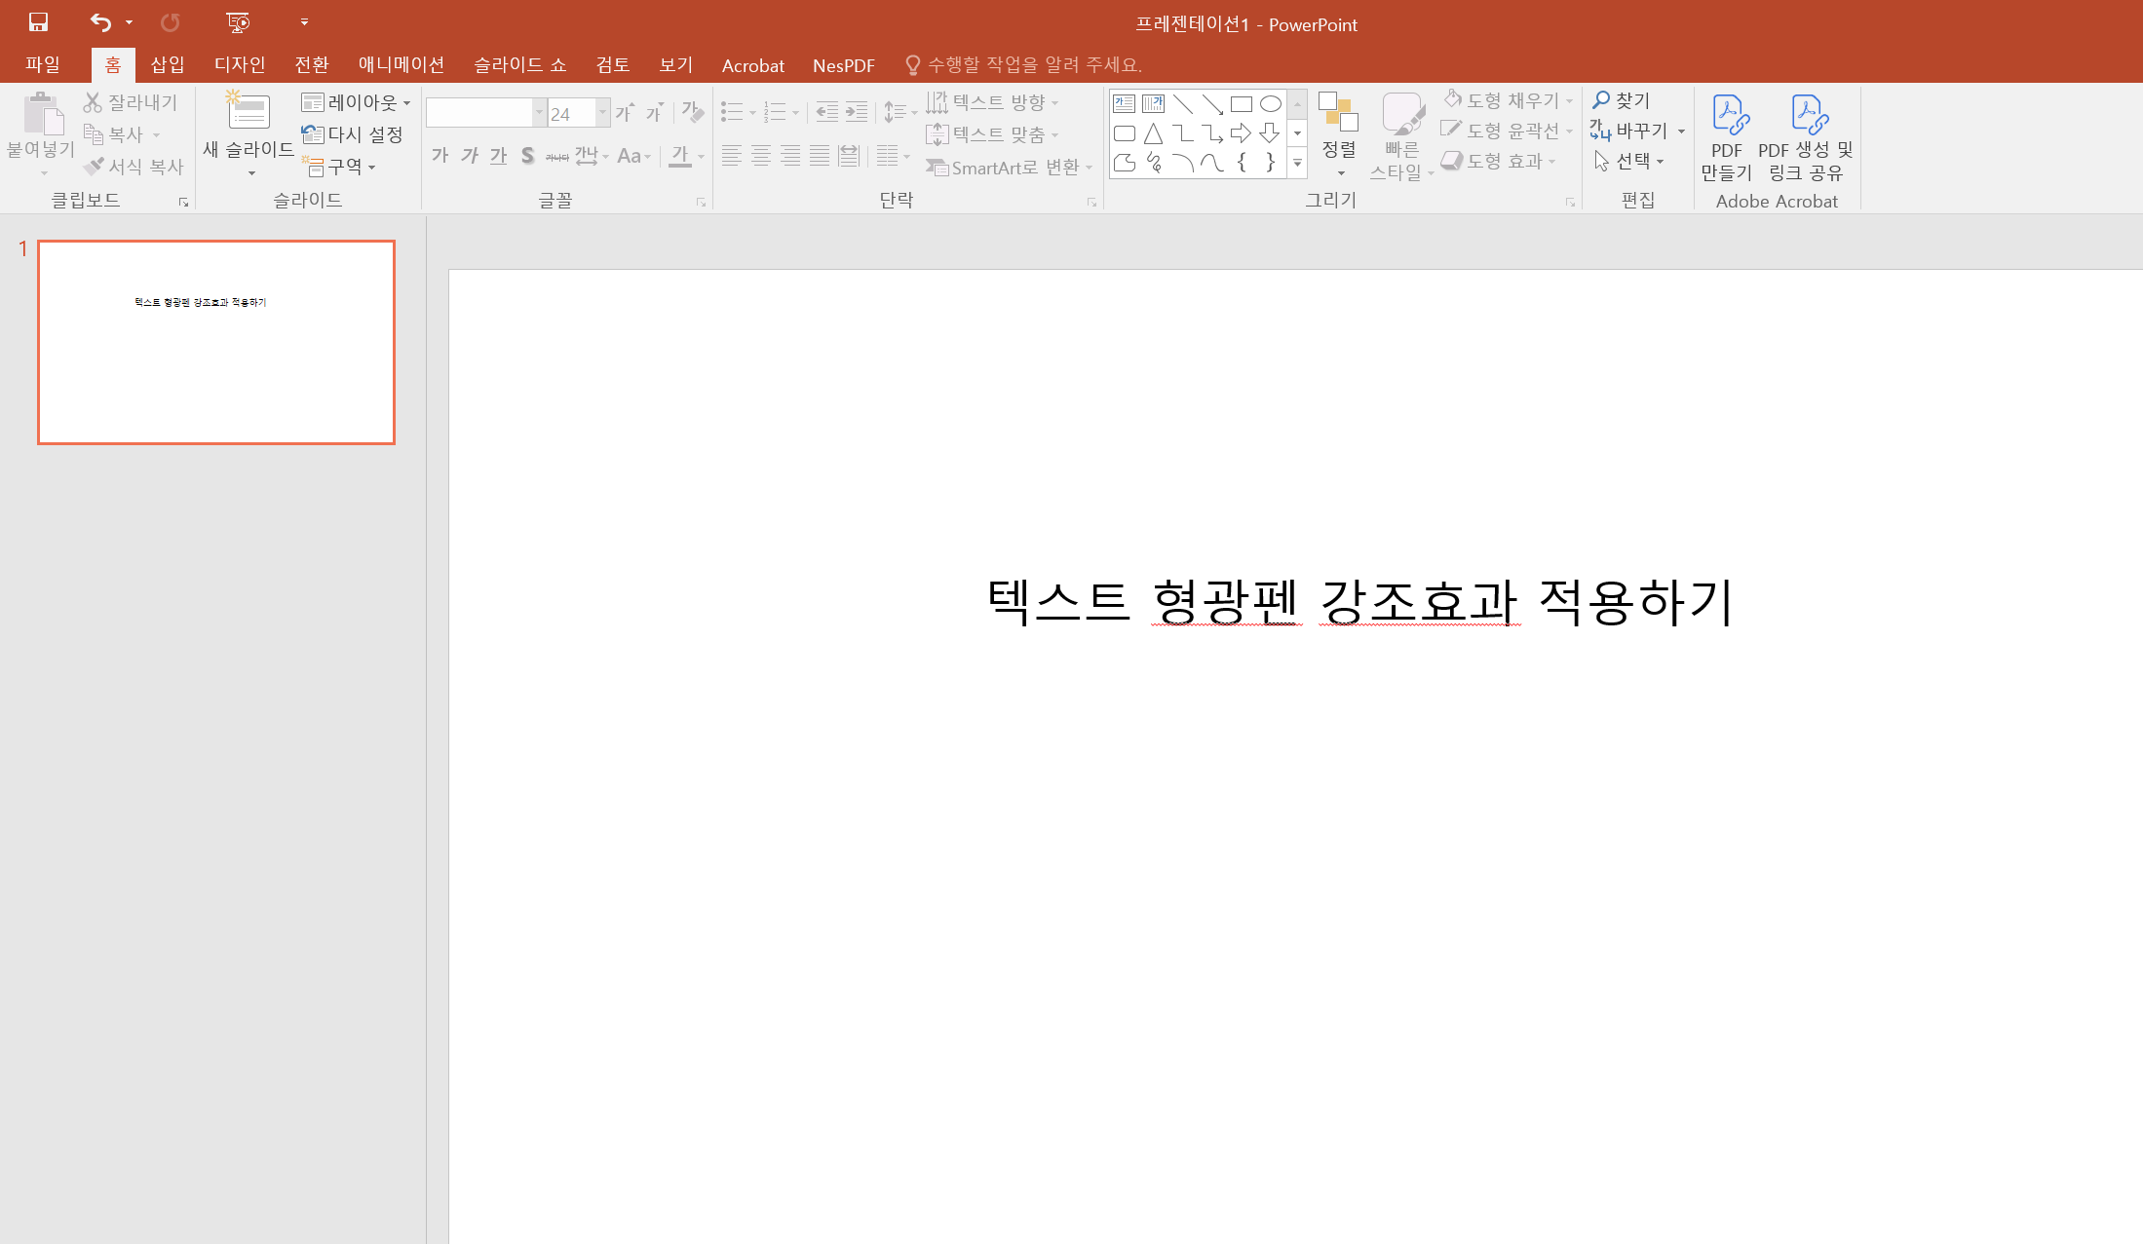Click 서식 복사 format painter
The height and width of the screenshot is (1244, 2143).
[x=134, y=167]
